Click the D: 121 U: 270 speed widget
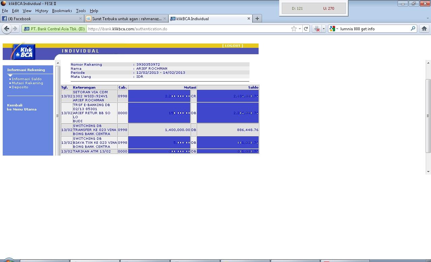Screen dimensions: 431x262 coord(313,8)
